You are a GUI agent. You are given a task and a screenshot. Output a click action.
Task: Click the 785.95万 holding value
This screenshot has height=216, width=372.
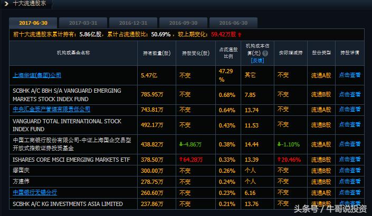coord(152,94)
